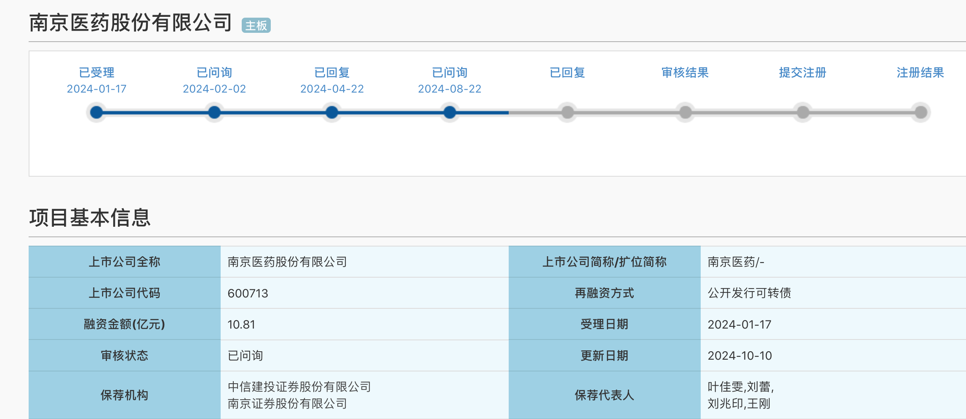Click the names 刘兆印,王刚 in 保荐代表人 cell
Viewport: 966px width, 419px height.
739,403
